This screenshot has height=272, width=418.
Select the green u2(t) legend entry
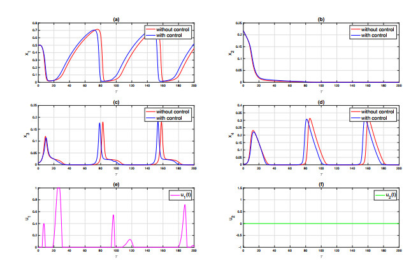tap(382, 194)
